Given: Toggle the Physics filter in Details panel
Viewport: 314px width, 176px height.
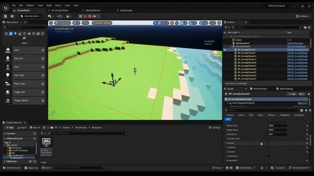Looking at the screenshot, I should tap(271, 115).
